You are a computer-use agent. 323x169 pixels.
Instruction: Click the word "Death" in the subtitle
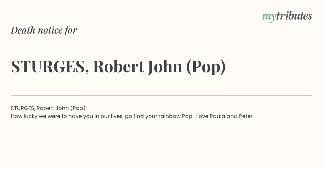(x=23, y=30)
